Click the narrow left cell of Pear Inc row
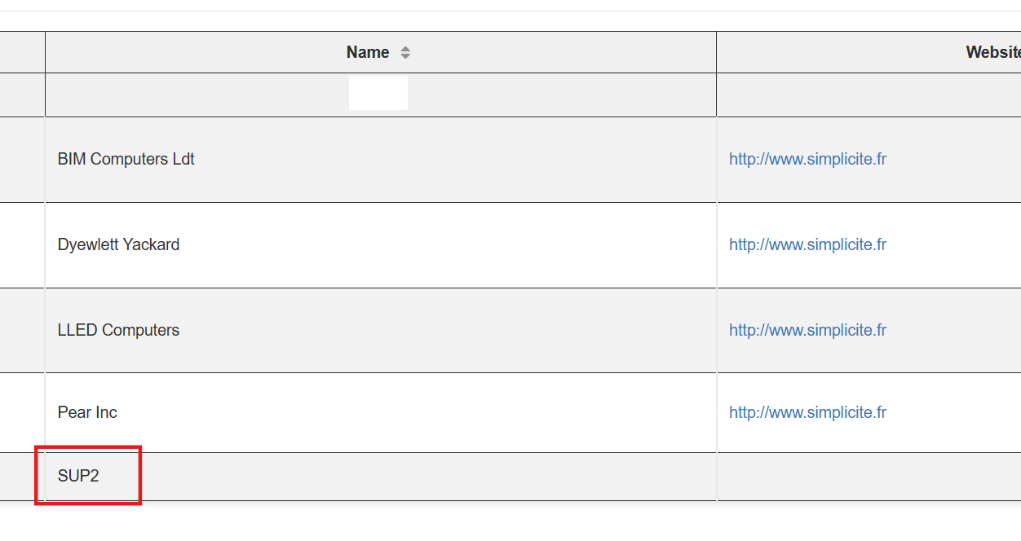 [x=22, y=413]
